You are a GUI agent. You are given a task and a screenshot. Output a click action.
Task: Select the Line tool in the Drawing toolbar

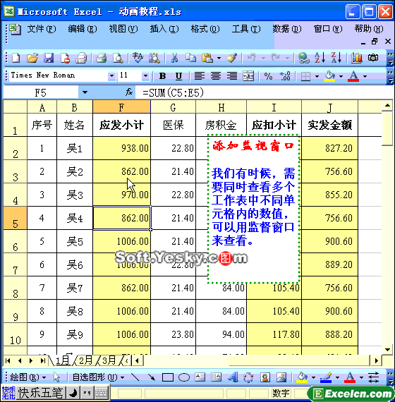135,377
